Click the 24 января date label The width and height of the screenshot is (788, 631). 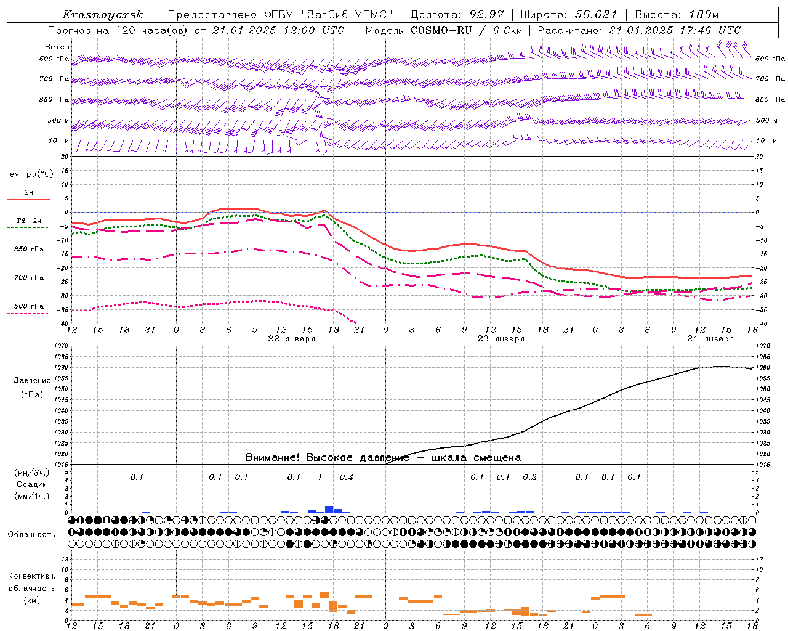click(710, 339)
